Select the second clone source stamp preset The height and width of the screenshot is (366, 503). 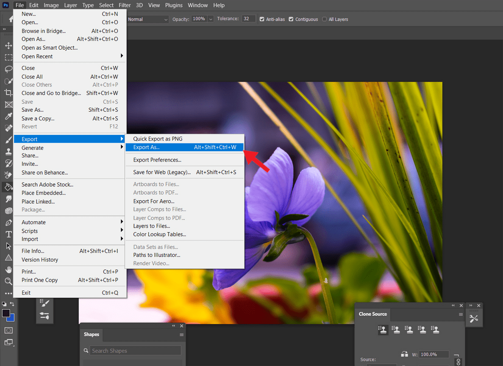tap(396, 329)
